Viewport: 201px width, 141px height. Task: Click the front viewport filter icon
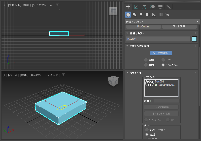pyautogui.click(x=57, y=5)
